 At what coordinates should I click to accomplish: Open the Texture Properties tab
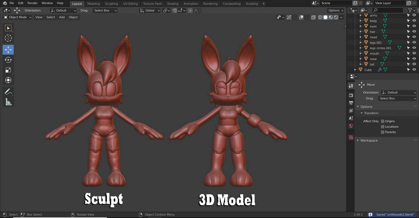click(351, 137)
